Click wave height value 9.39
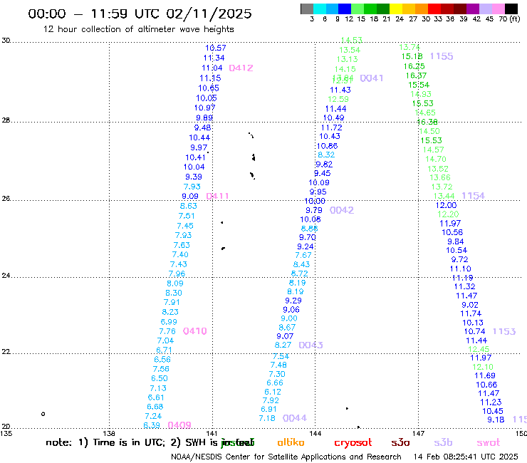The image size is (527, 463). 194,177
